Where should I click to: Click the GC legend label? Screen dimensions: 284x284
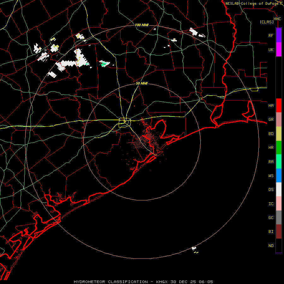pyautogui.click(x=271, y=217)
